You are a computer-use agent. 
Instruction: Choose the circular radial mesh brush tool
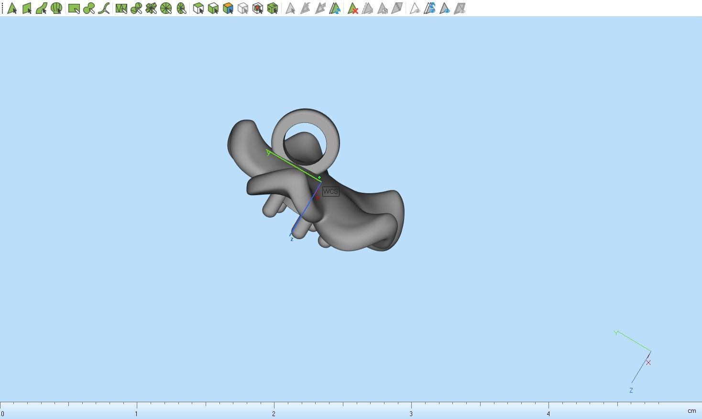(166, 8)
